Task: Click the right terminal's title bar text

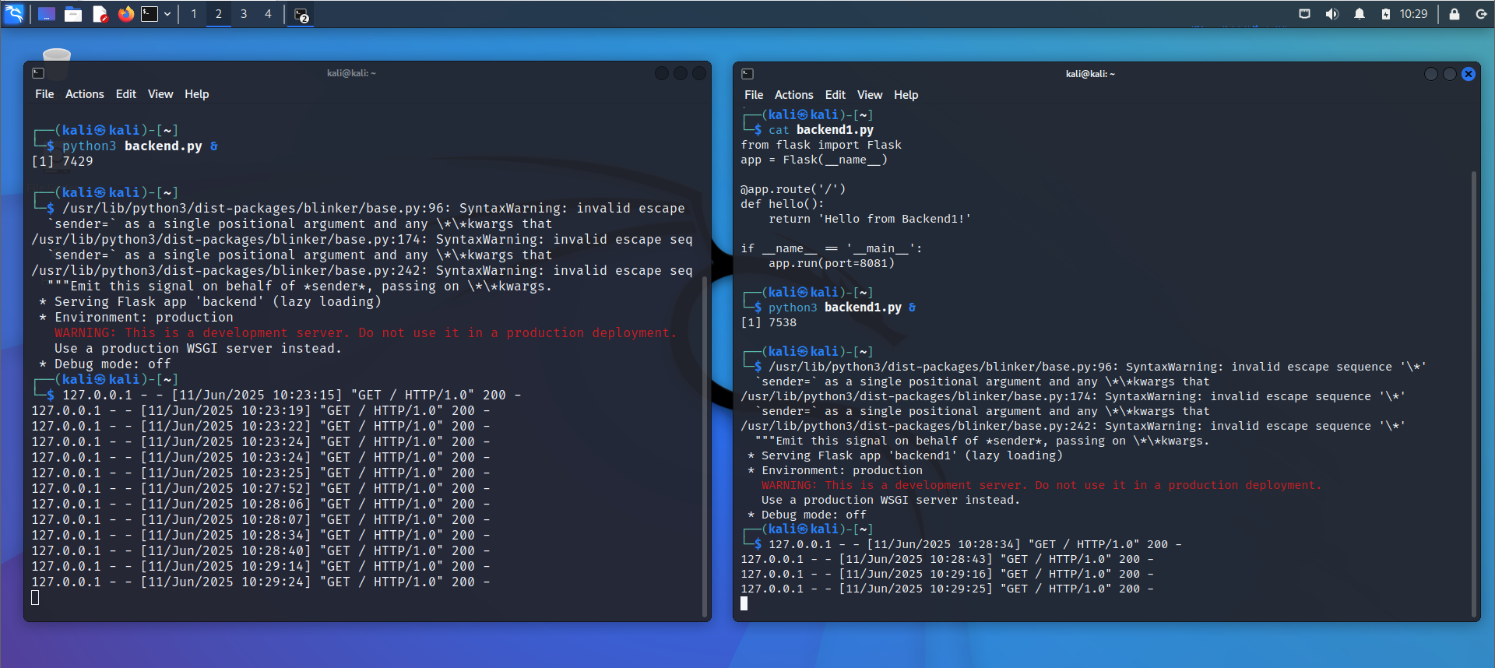Action: (1090, 74)
